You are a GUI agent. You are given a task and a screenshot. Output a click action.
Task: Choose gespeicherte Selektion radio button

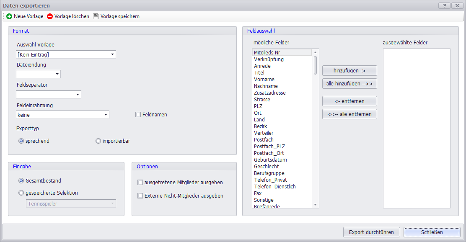(21, 193)
